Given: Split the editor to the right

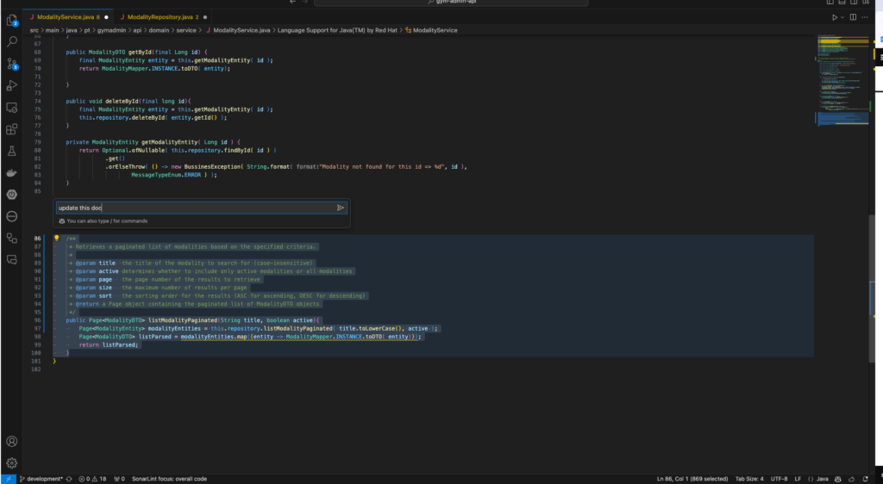Looking at the screenshot, I should pos(853,17).
